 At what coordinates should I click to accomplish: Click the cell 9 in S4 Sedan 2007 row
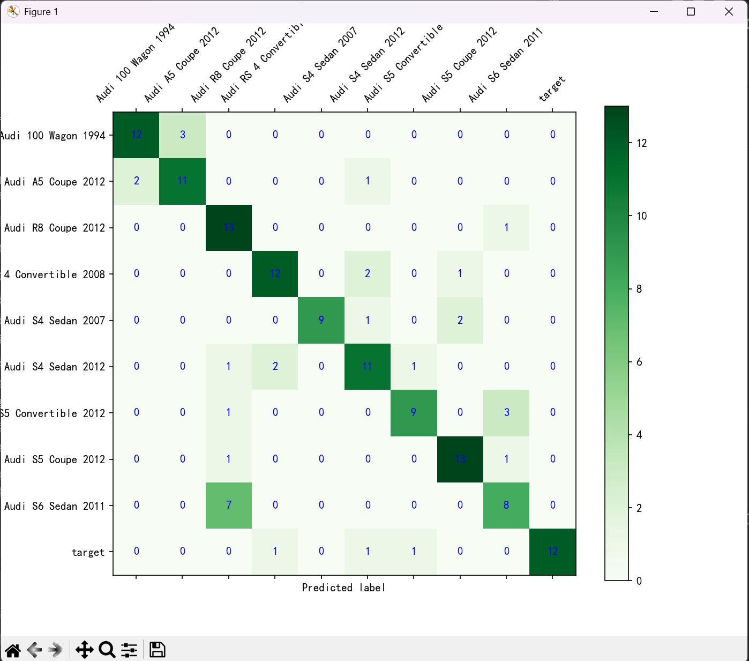coord(321,320)
